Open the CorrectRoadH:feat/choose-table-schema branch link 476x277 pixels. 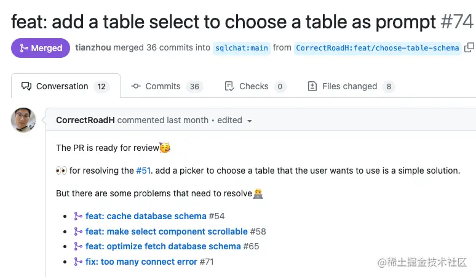[378, 48]
